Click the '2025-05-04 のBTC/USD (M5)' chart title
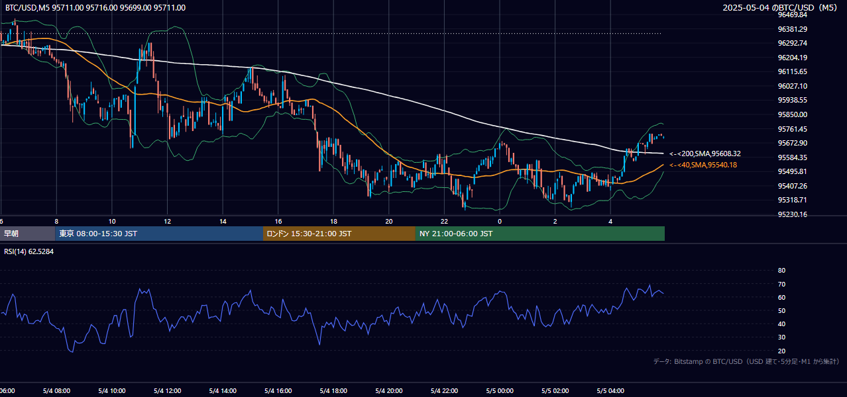847x397 pixels. (x=781, y=8)
